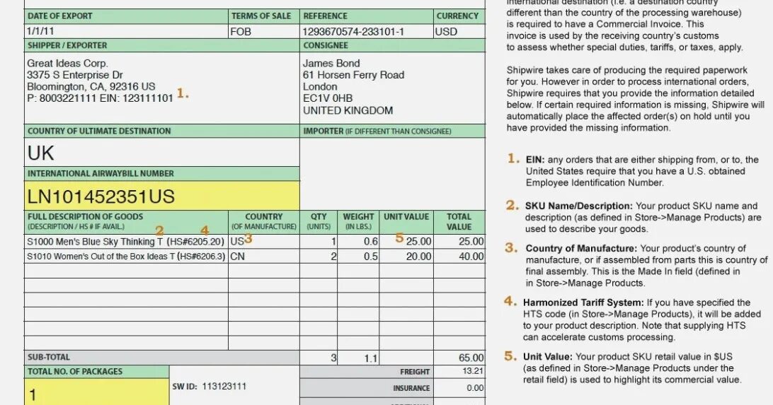This screenshot has width=773, height=405.
Task: Select the freight amount 13.21
Action: click(473, 371)
